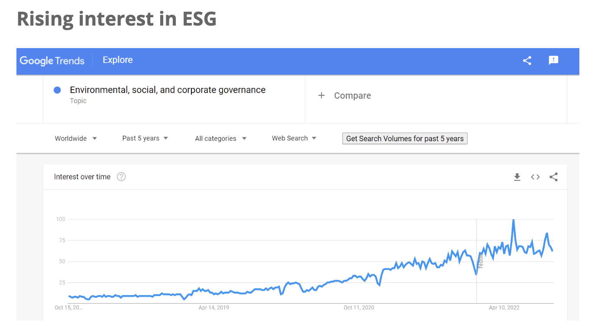Download the Interest over time chart data
Image resolution: width=614 pixels, height=331 pixels.
(517, 177)
